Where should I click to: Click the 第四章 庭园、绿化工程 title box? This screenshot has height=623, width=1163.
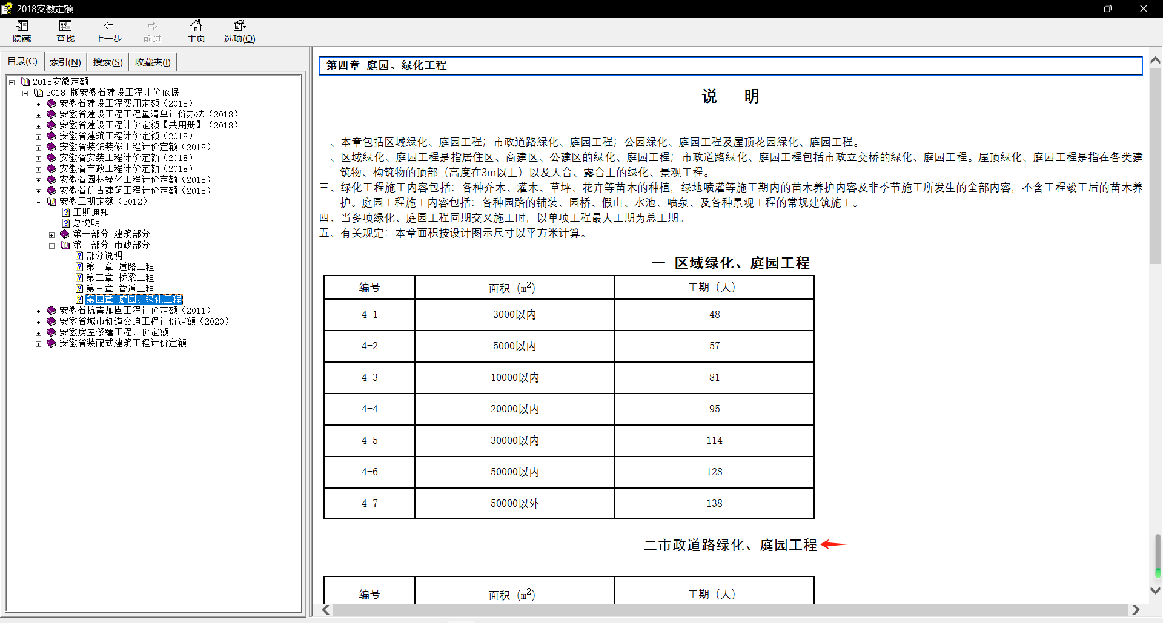731,65
